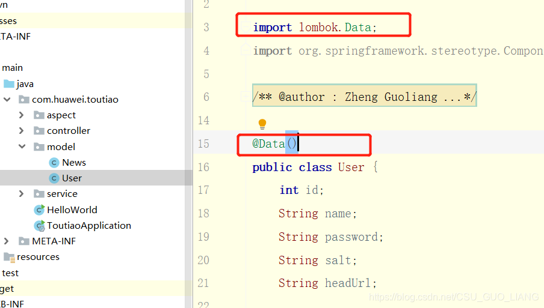Select User in the project tree

click(x=72, y=178)
